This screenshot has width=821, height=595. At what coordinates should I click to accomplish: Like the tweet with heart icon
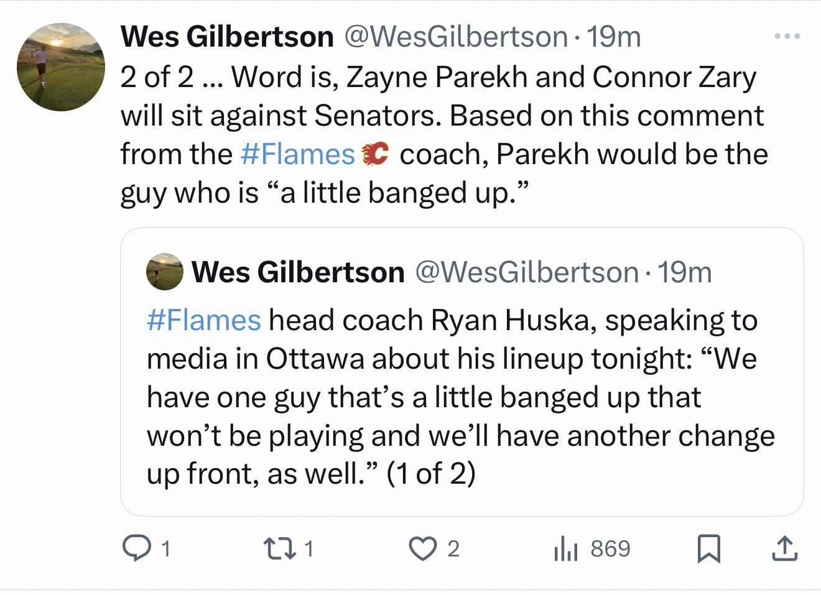click(x=422, y=548)
